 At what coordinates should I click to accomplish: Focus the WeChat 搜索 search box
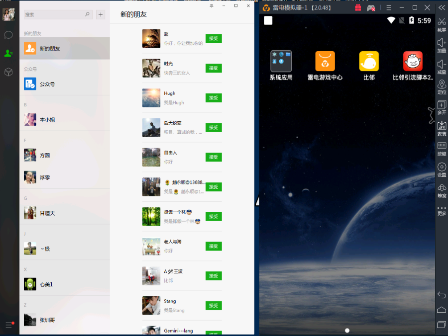pyautogui.click(x=58, y=14)
